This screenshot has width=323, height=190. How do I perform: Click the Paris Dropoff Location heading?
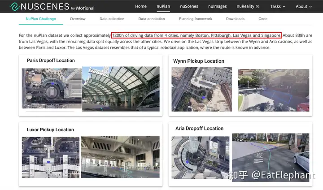[x=51, y=60]
